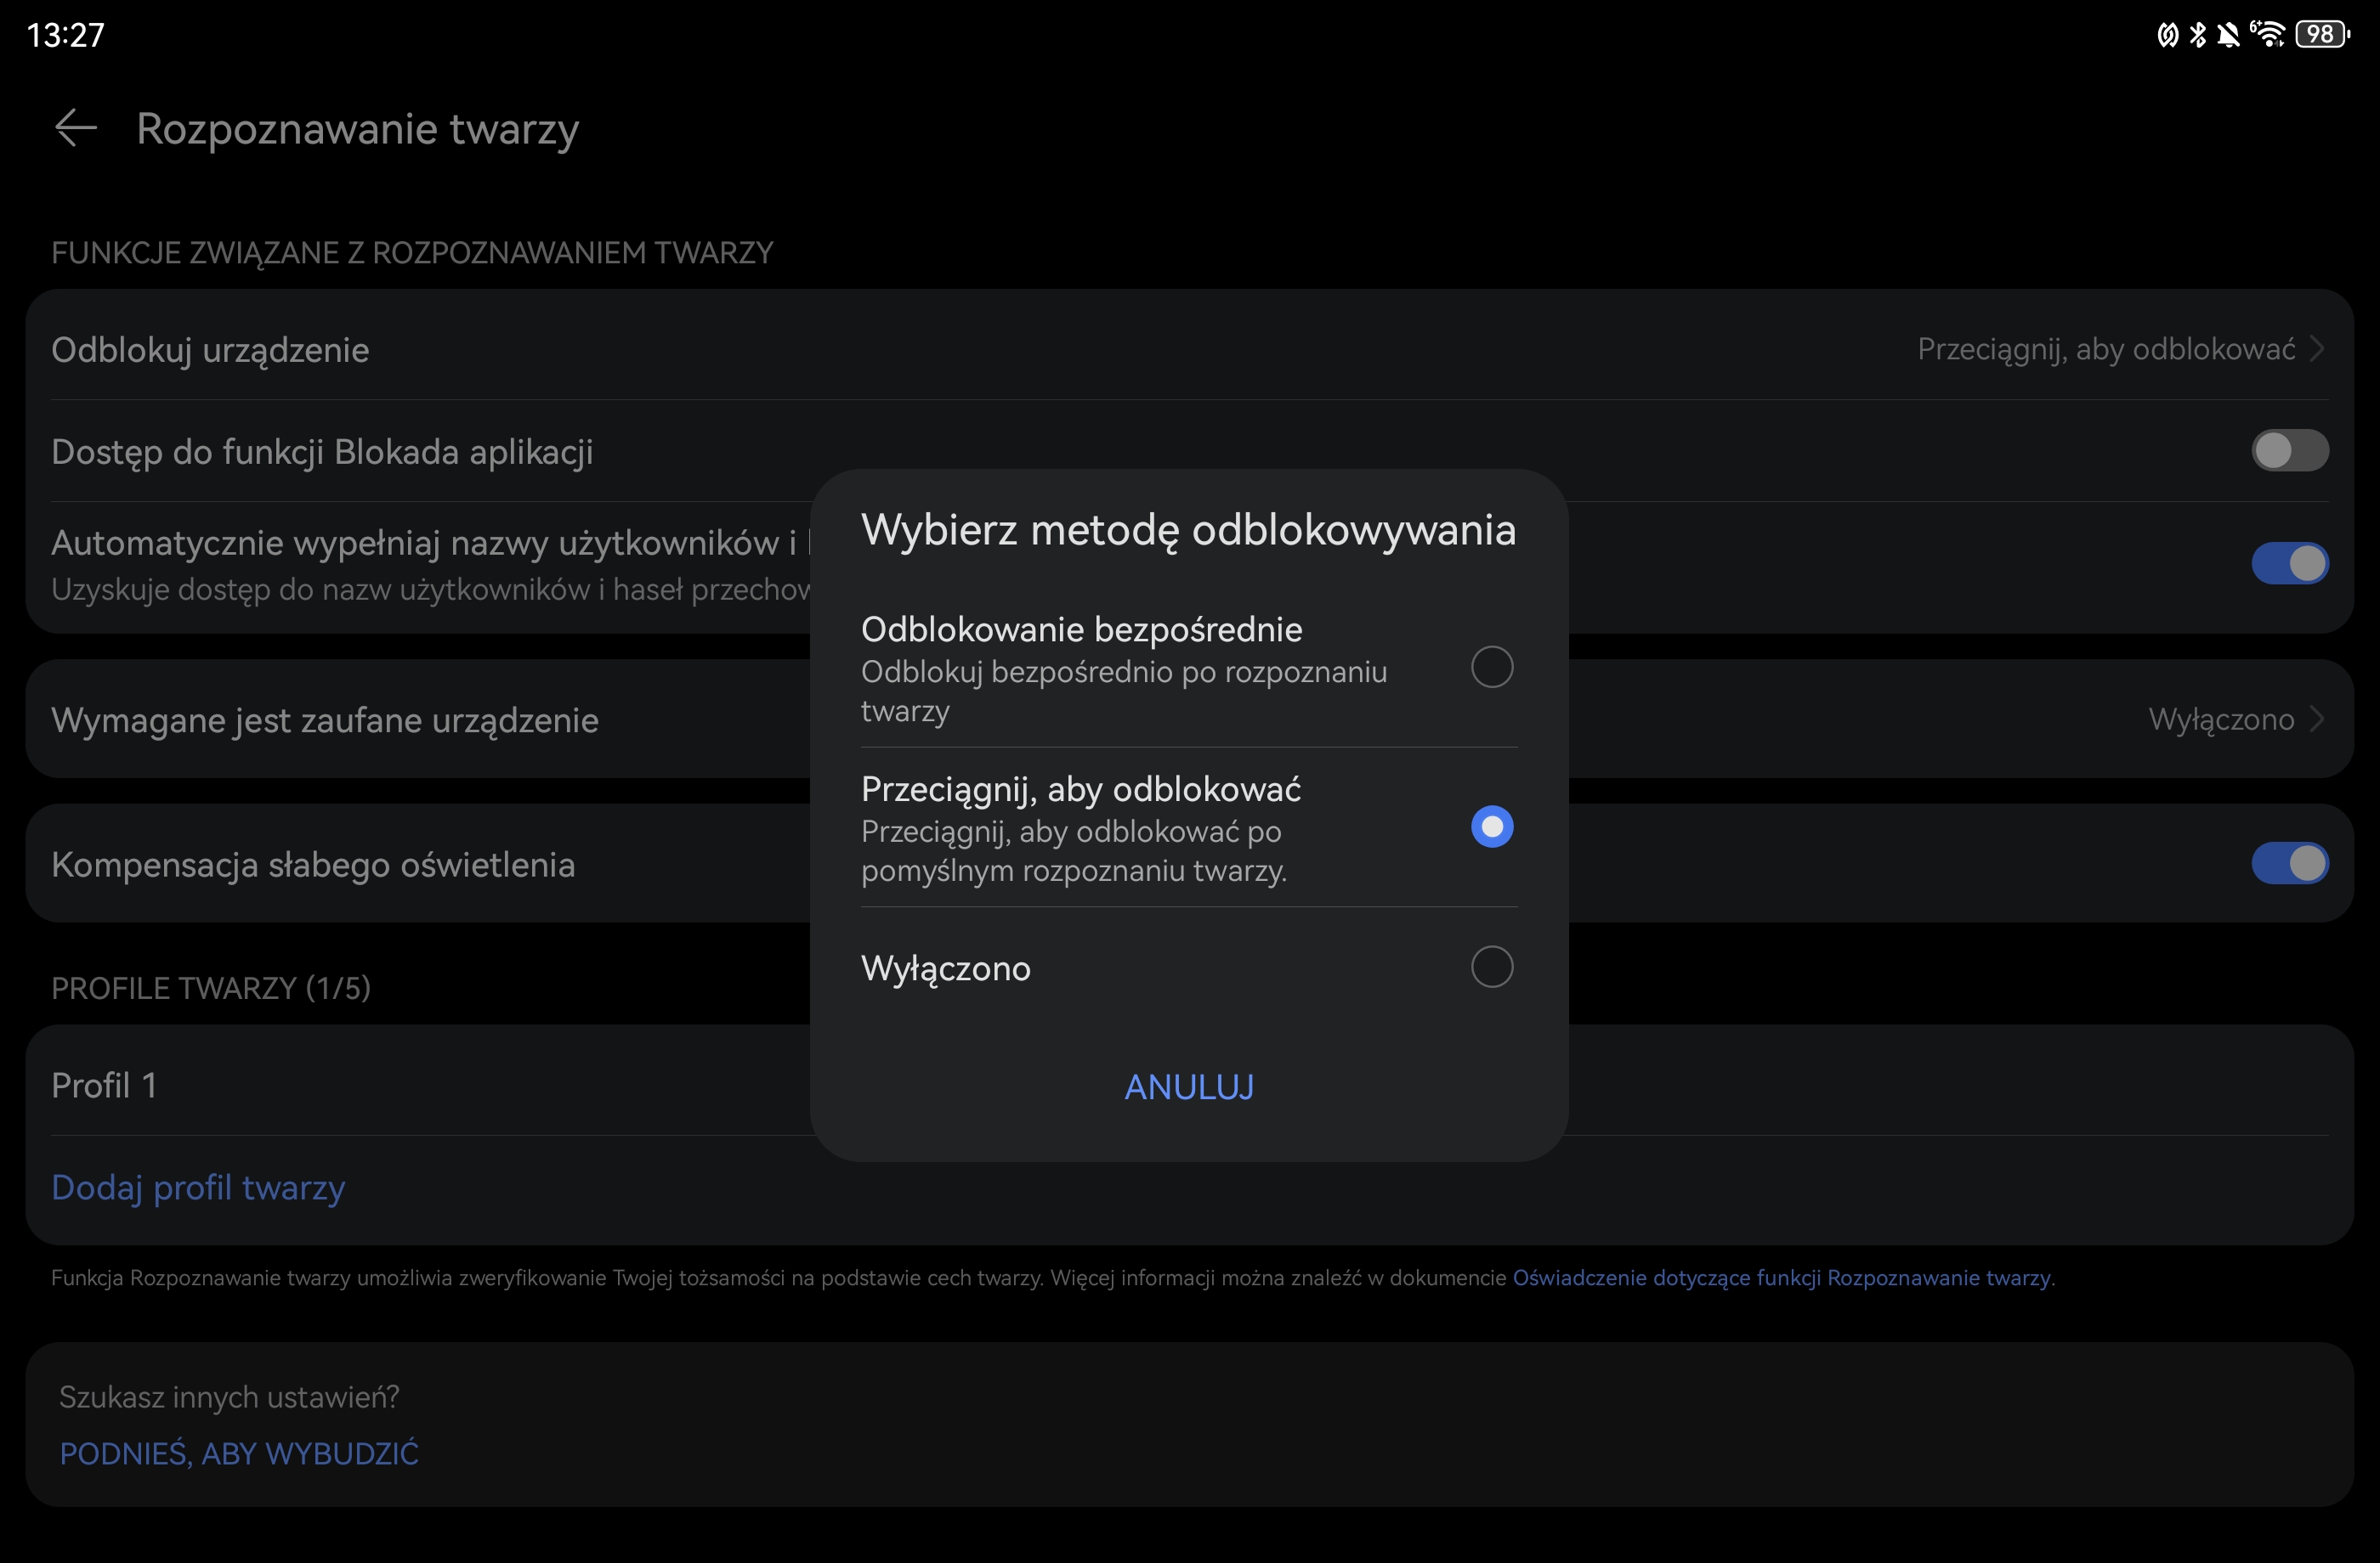Screen dimensions: 2380x1563
Task: Open Oświadczenie dotyczące funkcji Rozpoznawanie twarzy link
Action: point(1781,1278)
